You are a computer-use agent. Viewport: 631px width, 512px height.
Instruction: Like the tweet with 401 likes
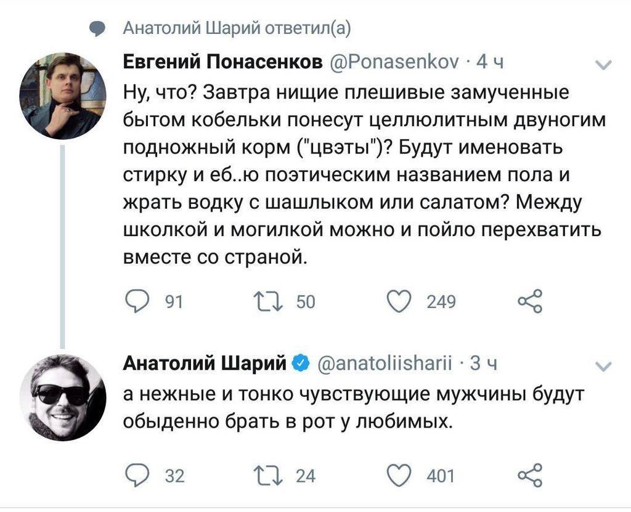(399, 476)
